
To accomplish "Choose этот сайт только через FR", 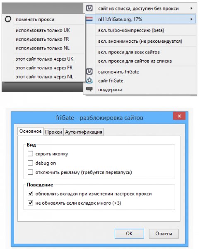I will [44, 68].
